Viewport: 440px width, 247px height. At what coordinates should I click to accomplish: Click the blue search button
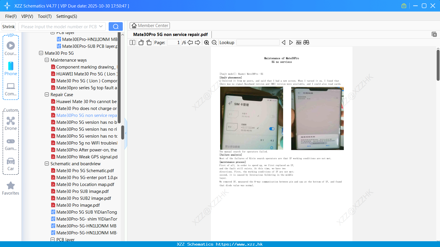(x=116, y=26)
